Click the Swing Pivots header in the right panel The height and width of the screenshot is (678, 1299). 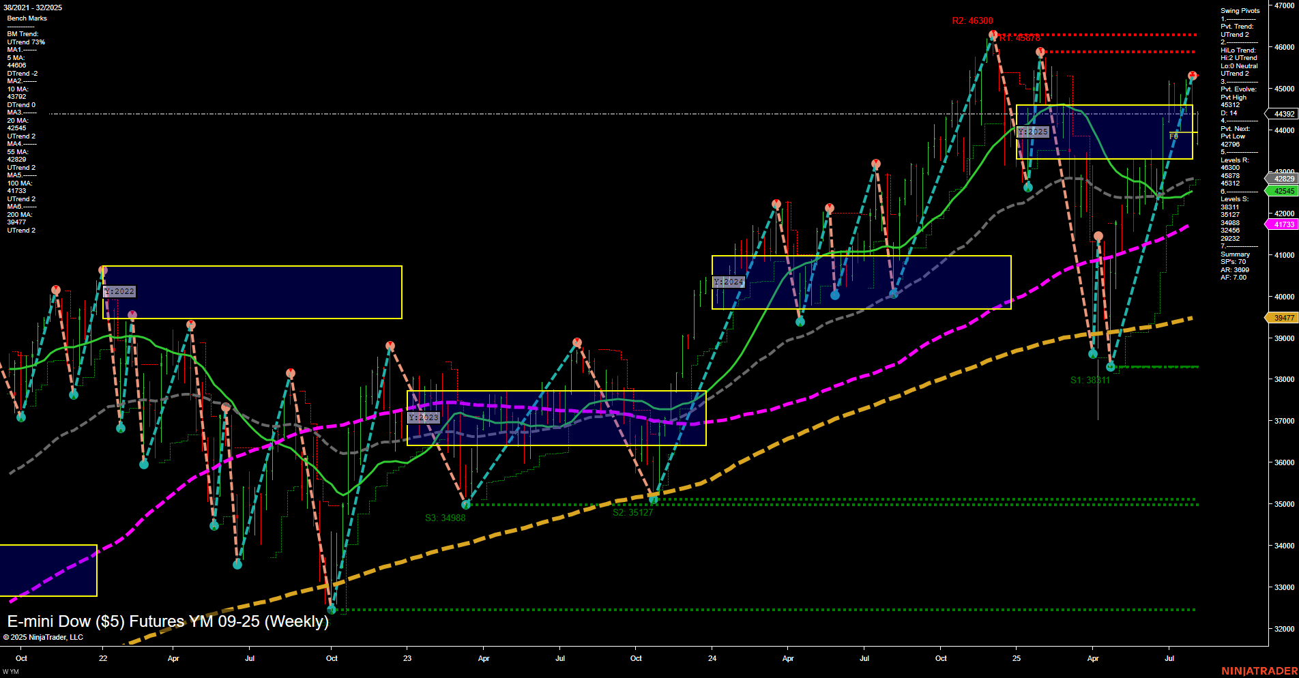pyautogui.click(x=1239, y=10)
